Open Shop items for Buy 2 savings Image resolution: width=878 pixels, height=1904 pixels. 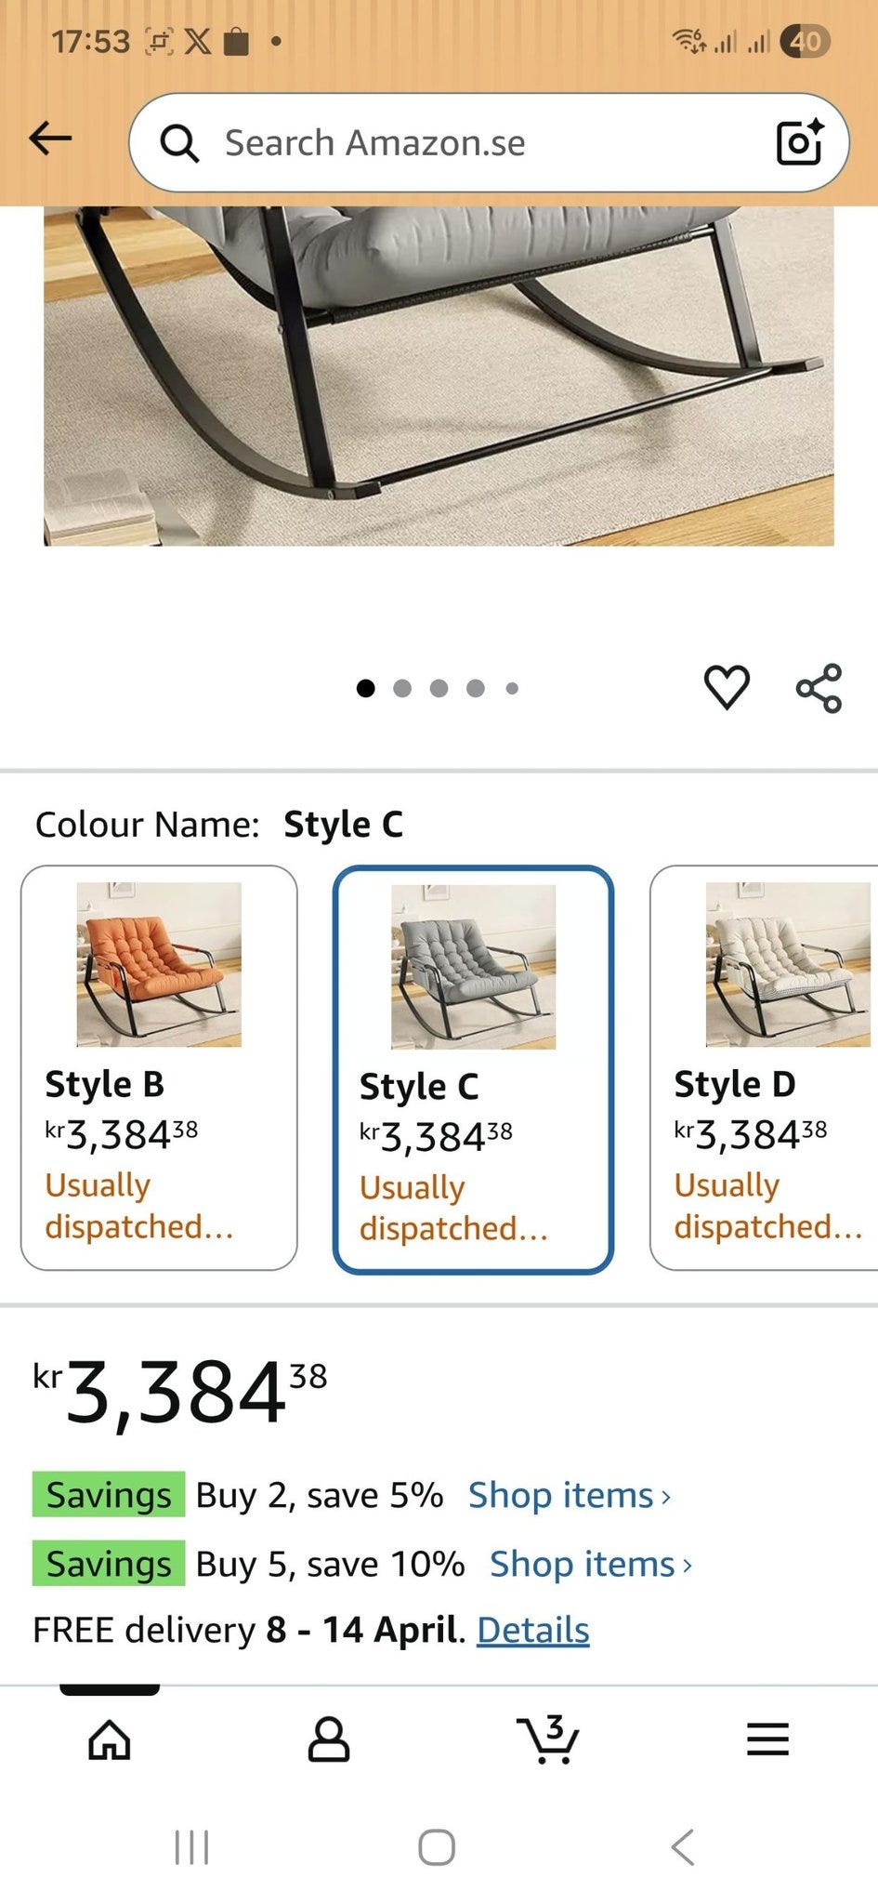pyautogui.click(x=569, y=1495)
